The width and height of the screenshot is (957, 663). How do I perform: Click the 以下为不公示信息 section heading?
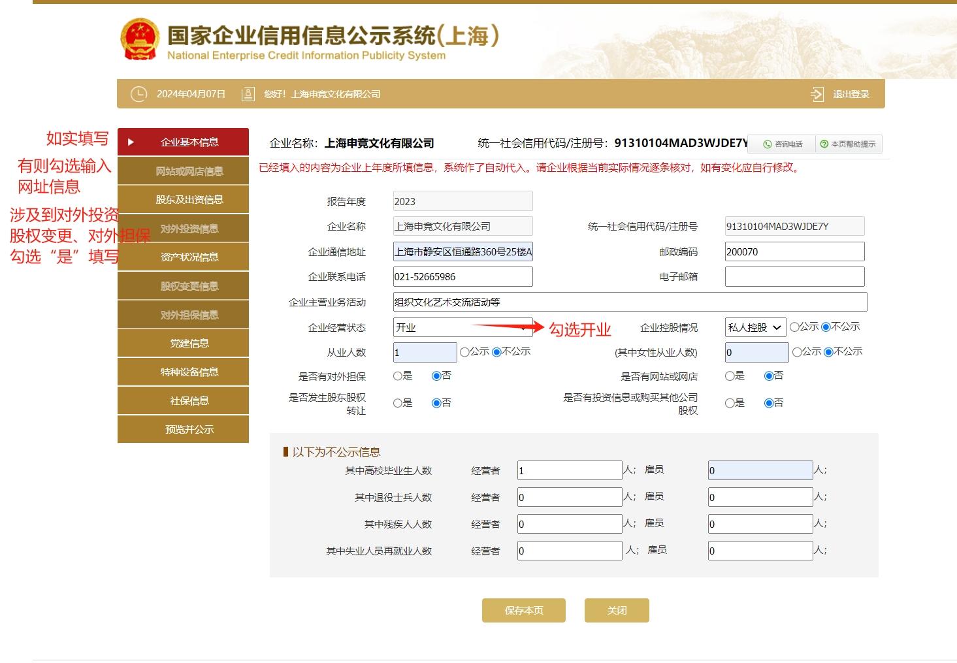[x=336, y=452]
